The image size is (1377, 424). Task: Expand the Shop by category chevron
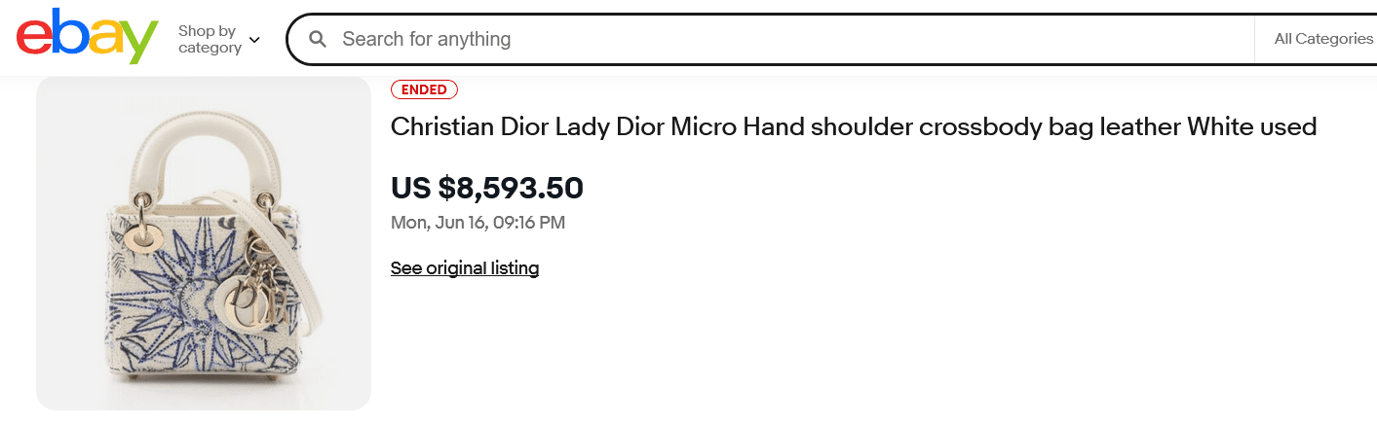pyautogui.click(x=254, y=40)
